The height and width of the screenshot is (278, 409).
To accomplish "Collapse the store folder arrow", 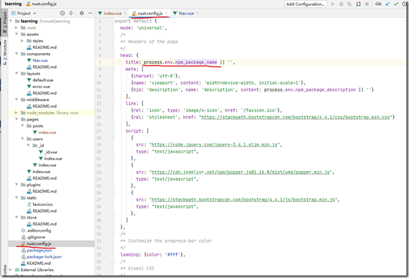I will coord(16,218).
